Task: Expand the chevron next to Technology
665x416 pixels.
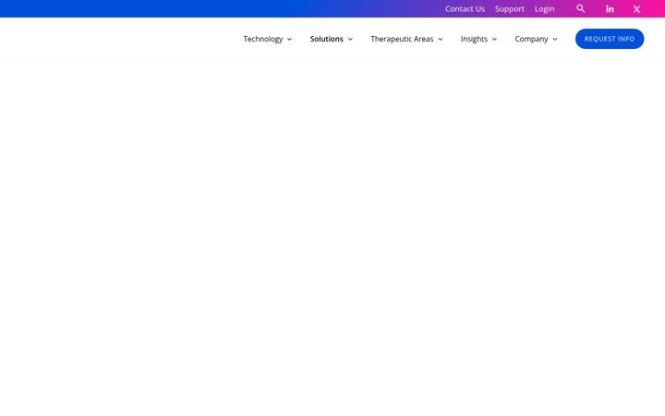Action: click(290, 39)
